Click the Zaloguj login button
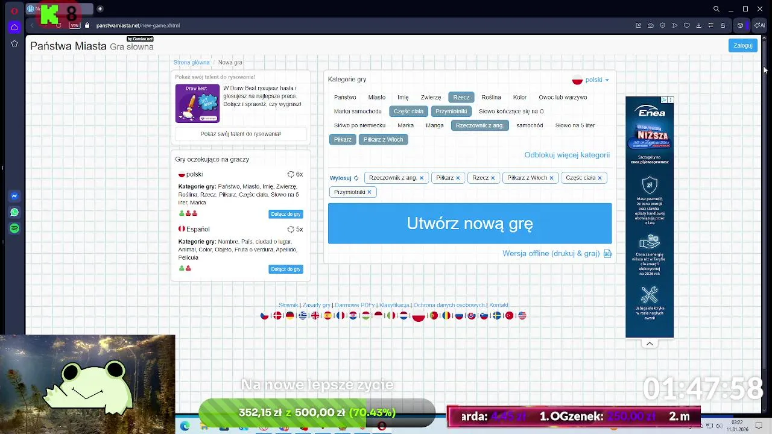 pos(743,45)
